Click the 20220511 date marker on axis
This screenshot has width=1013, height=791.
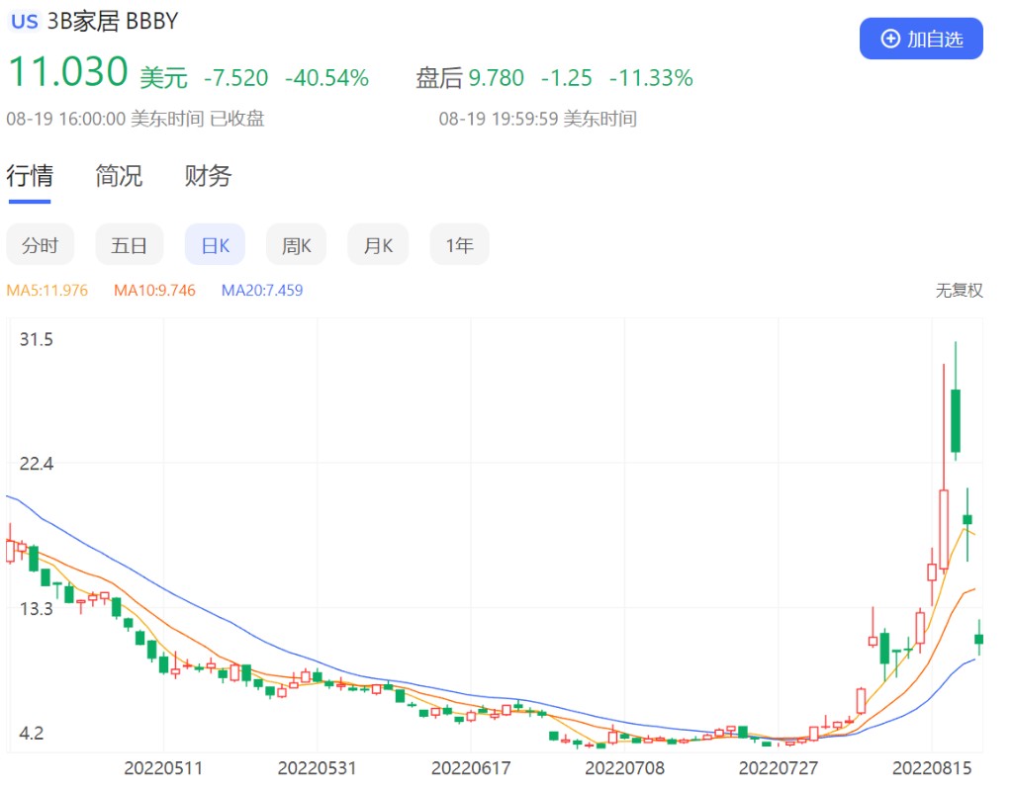tap(163, 768)
